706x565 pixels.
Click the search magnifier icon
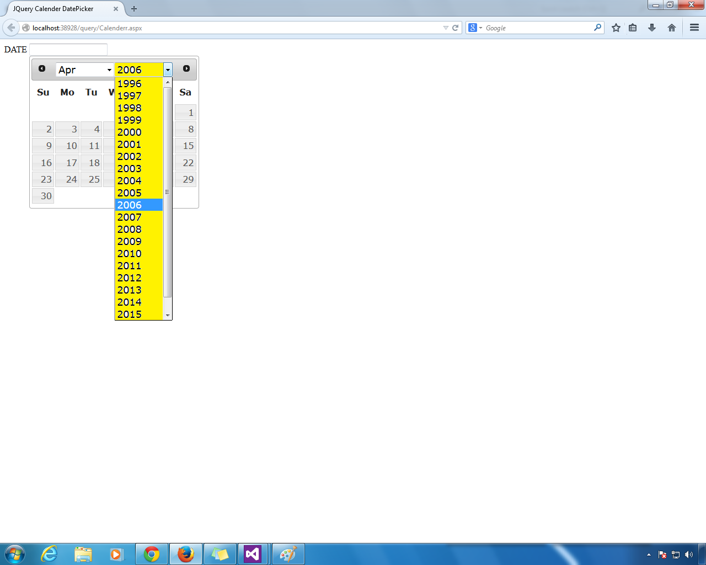tap(598, 28)
